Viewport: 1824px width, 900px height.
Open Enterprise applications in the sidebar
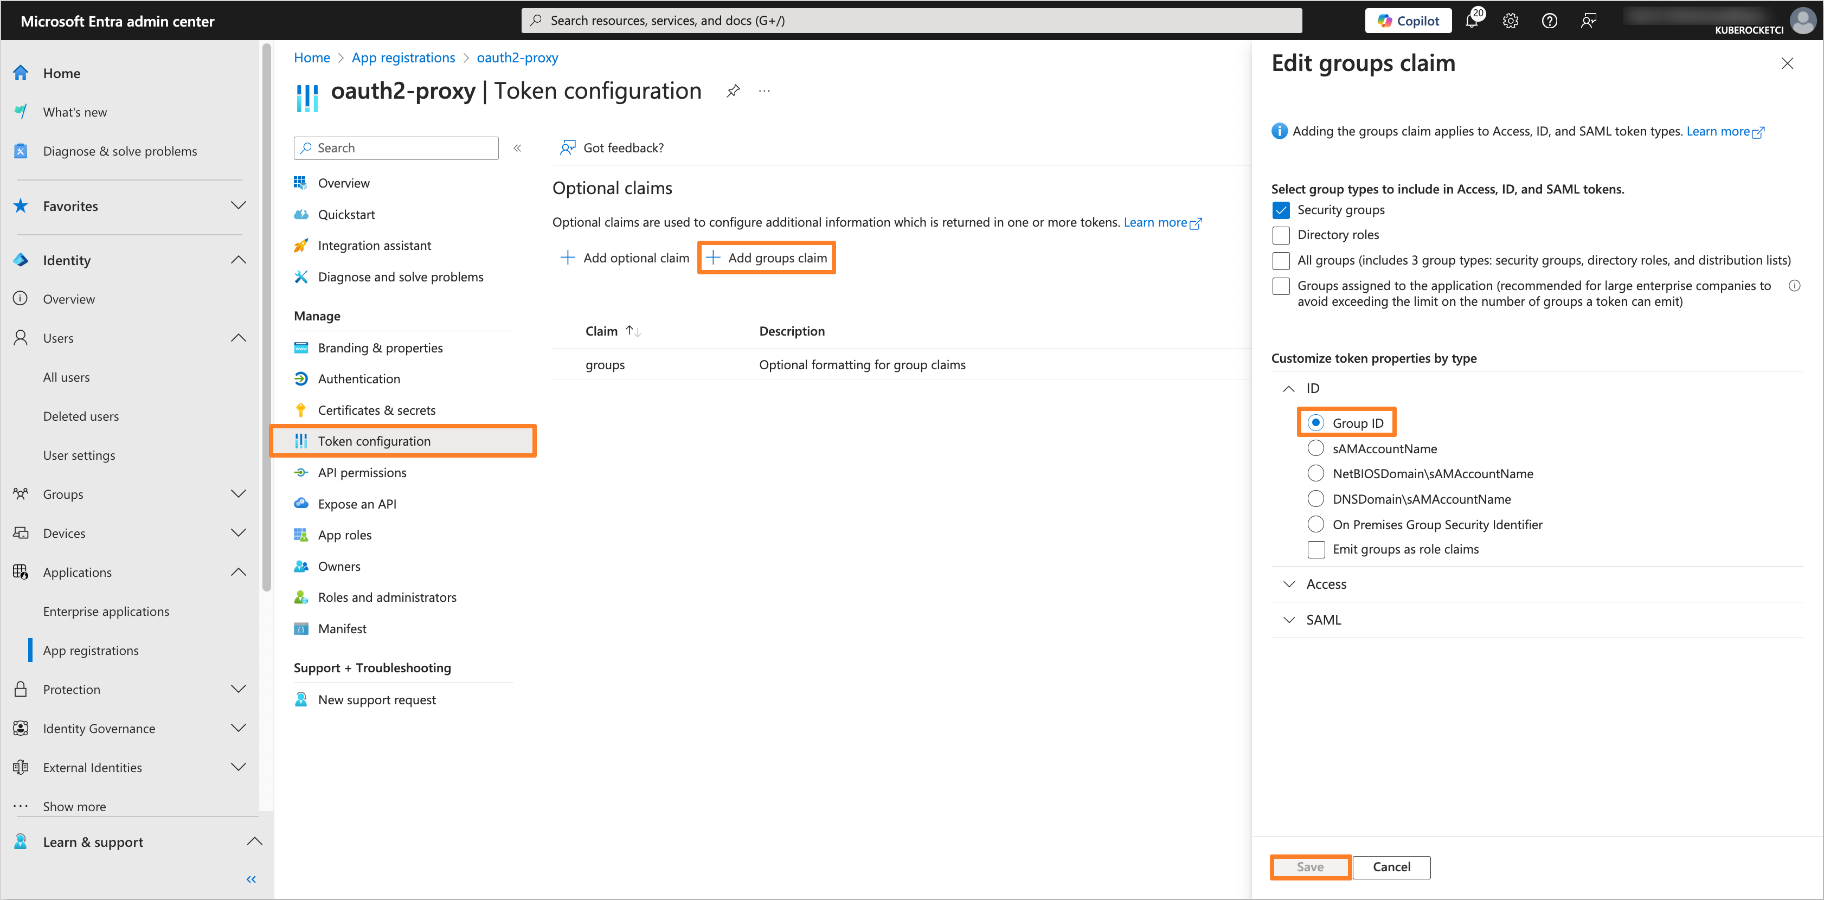point(106,610)
